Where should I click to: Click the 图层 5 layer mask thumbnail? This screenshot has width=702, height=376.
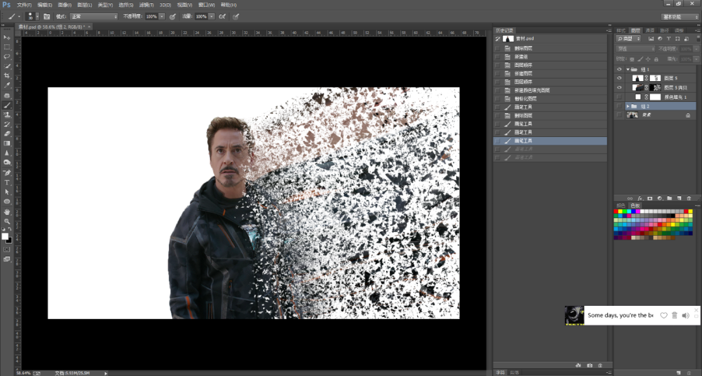click(655, 78)
